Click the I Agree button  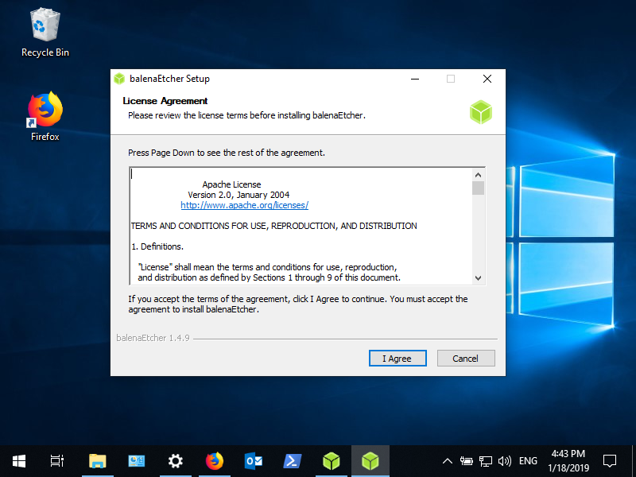[x=397, y=359]
